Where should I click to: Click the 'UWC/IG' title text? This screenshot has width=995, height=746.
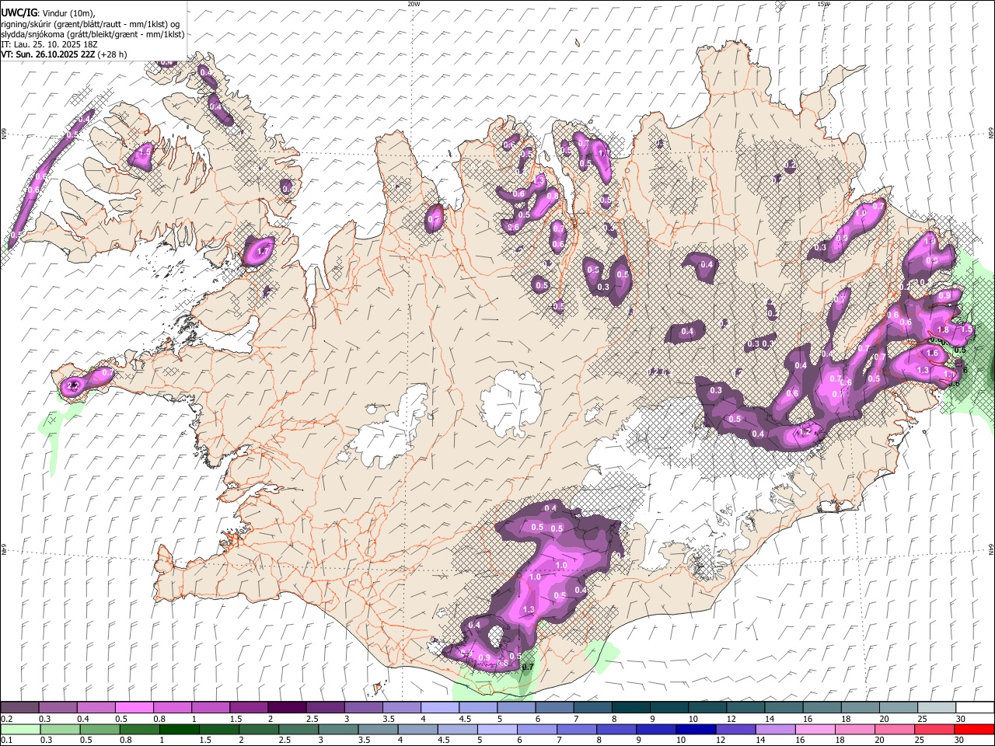(19, 13)
